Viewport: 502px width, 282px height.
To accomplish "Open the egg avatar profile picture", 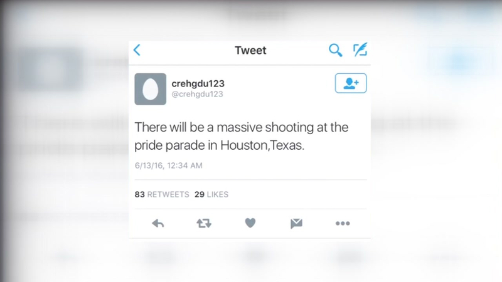I will (x=150, y=89).
